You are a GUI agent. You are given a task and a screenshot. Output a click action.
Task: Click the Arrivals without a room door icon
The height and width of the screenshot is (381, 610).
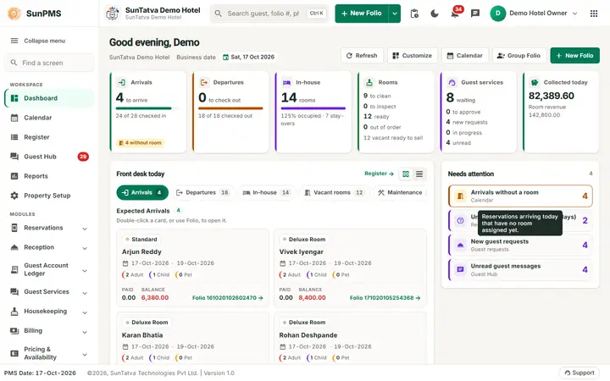(460, 196)
